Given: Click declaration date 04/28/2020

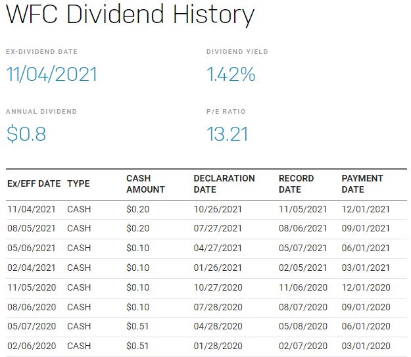Looking at the screenshot, I should click(218, 326).
